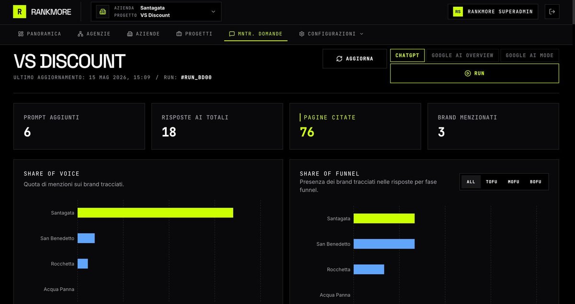Select the TOFU funnel filter
The height and width of the screenshot is (304, 575).
[x=492, y=182]
